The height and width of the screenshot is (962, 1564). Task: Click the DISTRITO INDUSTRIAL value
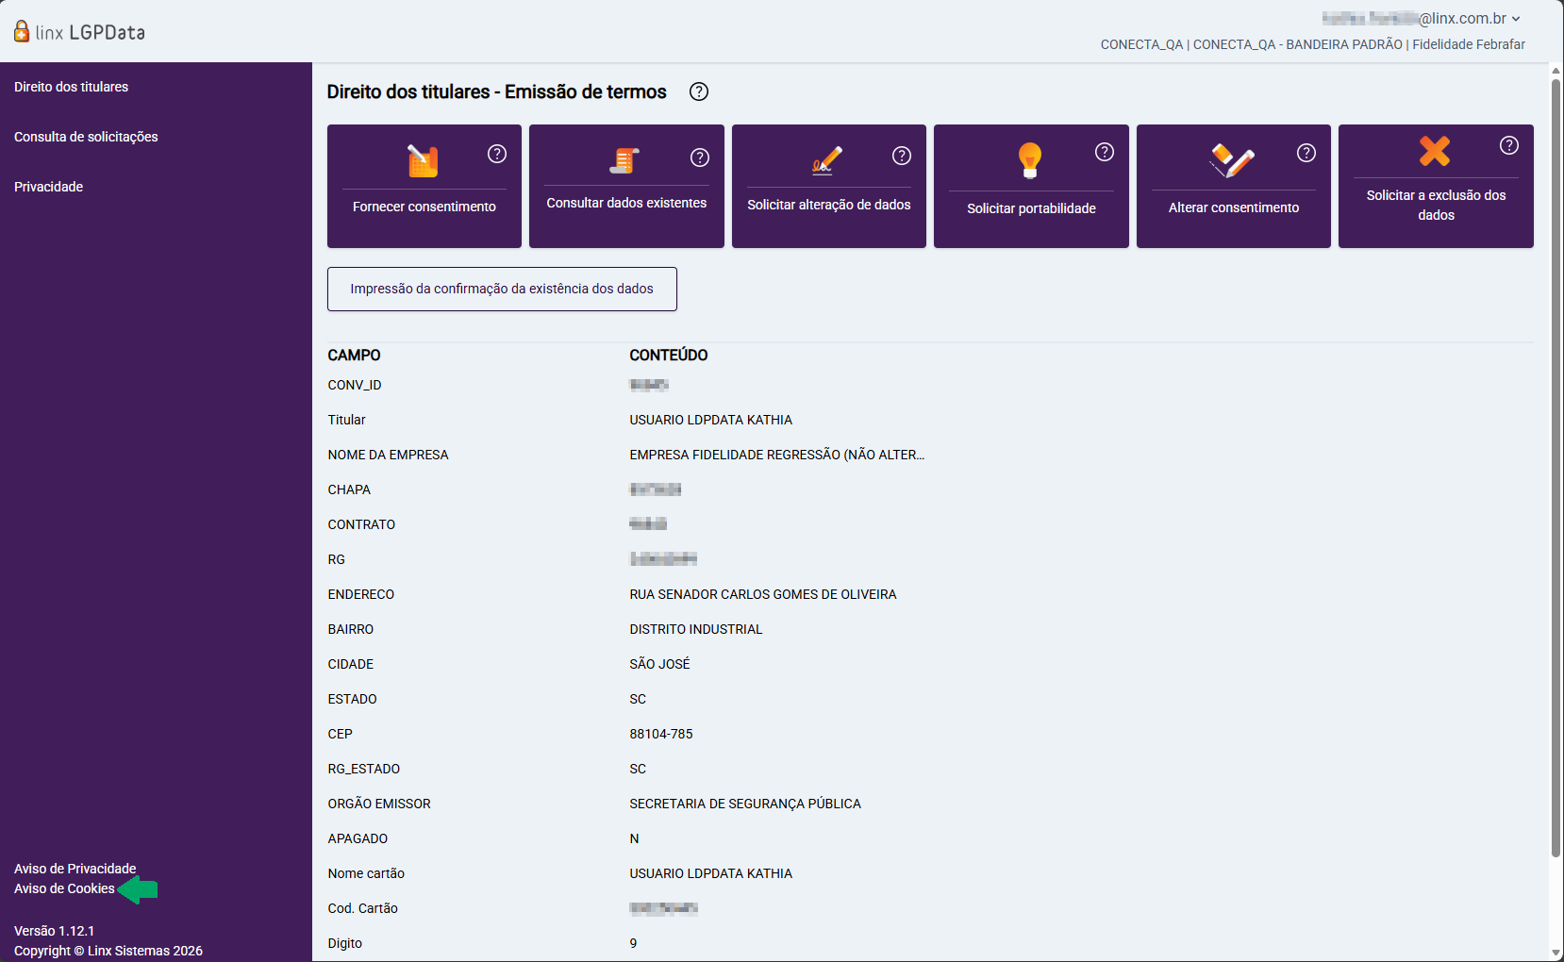point(696,629)
